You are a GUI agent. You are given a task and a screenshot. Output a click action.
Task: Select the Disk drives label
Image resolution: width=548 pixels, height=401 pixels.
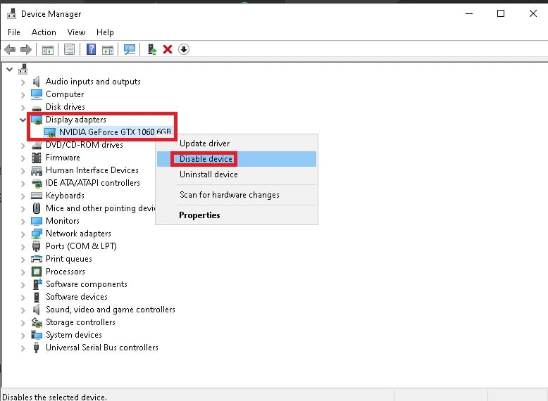click(66, 107)
